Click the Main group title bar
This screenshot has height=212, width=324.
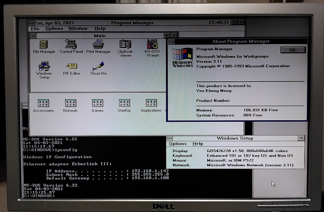(x=100, y=36)
